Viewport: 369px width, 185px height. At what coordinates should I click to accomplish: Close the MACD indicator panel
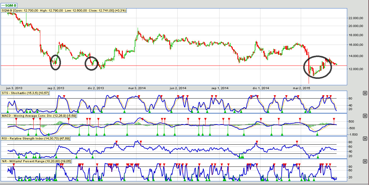(365, 116)
